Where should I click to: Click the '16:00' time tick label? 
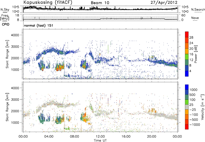[126, 137]
